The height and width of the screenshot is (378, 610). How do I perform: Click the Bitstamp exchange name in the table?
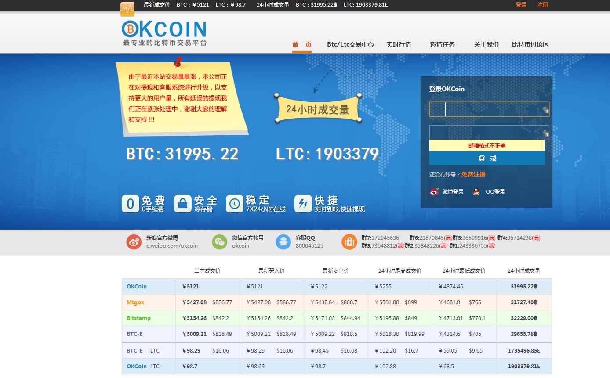(138, 318)
